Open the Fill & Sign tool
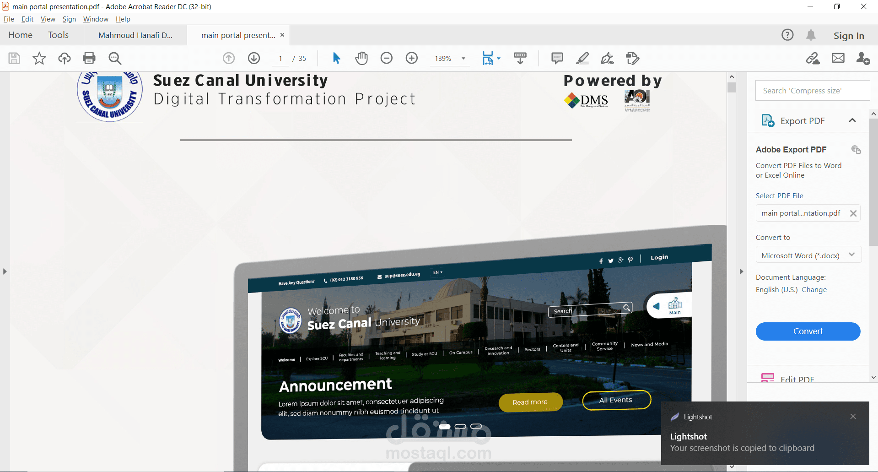 coord(607,58)
